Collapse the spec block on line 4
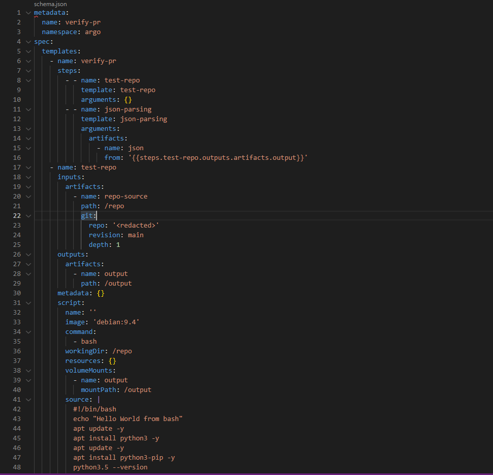The width and height of the screenshot is (493, 475). click(x=28, y=42)
